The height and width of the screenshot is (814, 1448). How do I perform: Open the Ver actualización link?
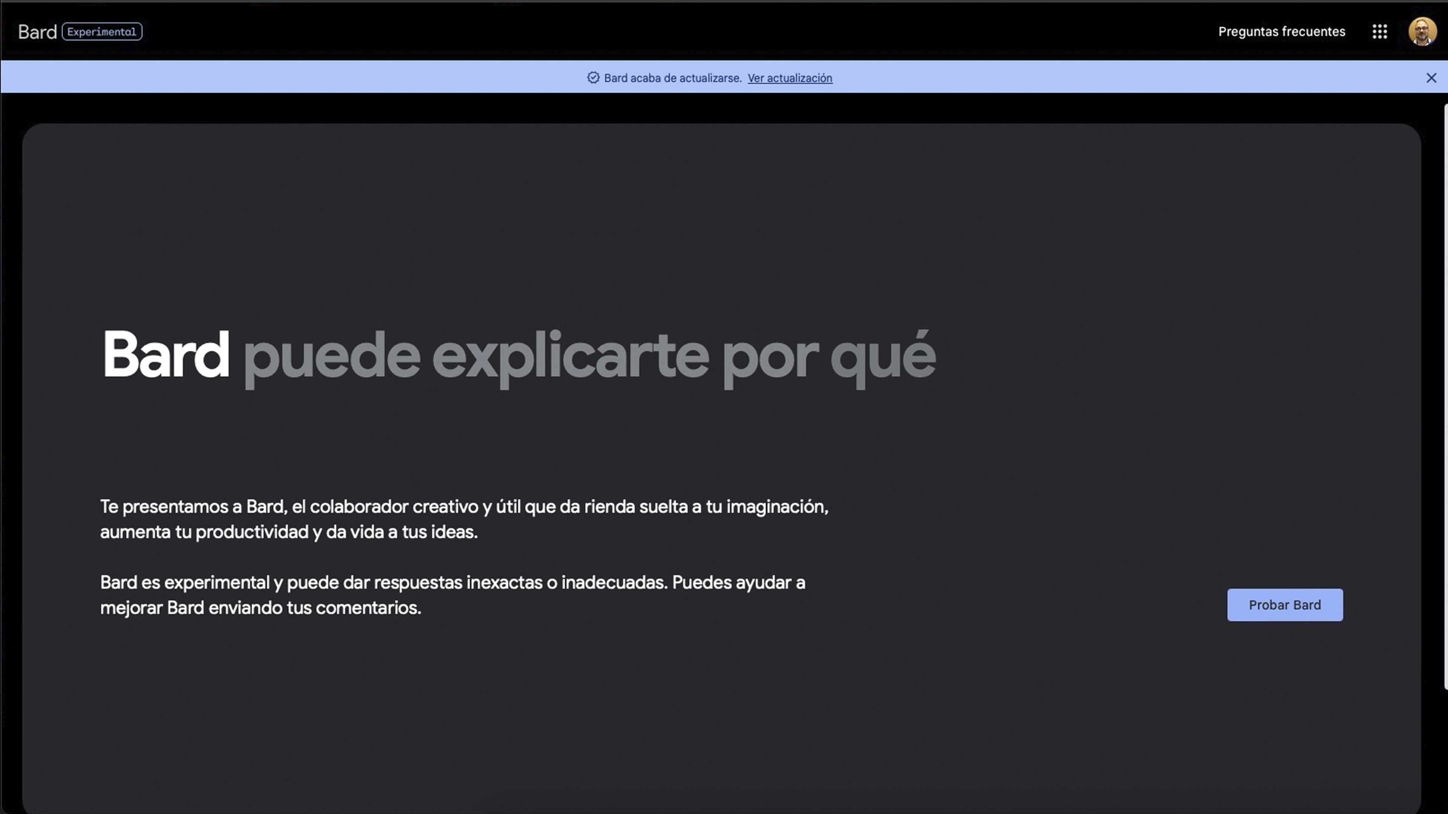790,78
